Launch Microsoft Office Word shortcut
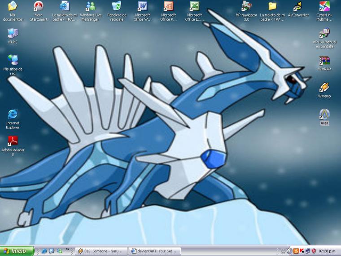This screenshot has width=341, height=256. coord(142,11)
